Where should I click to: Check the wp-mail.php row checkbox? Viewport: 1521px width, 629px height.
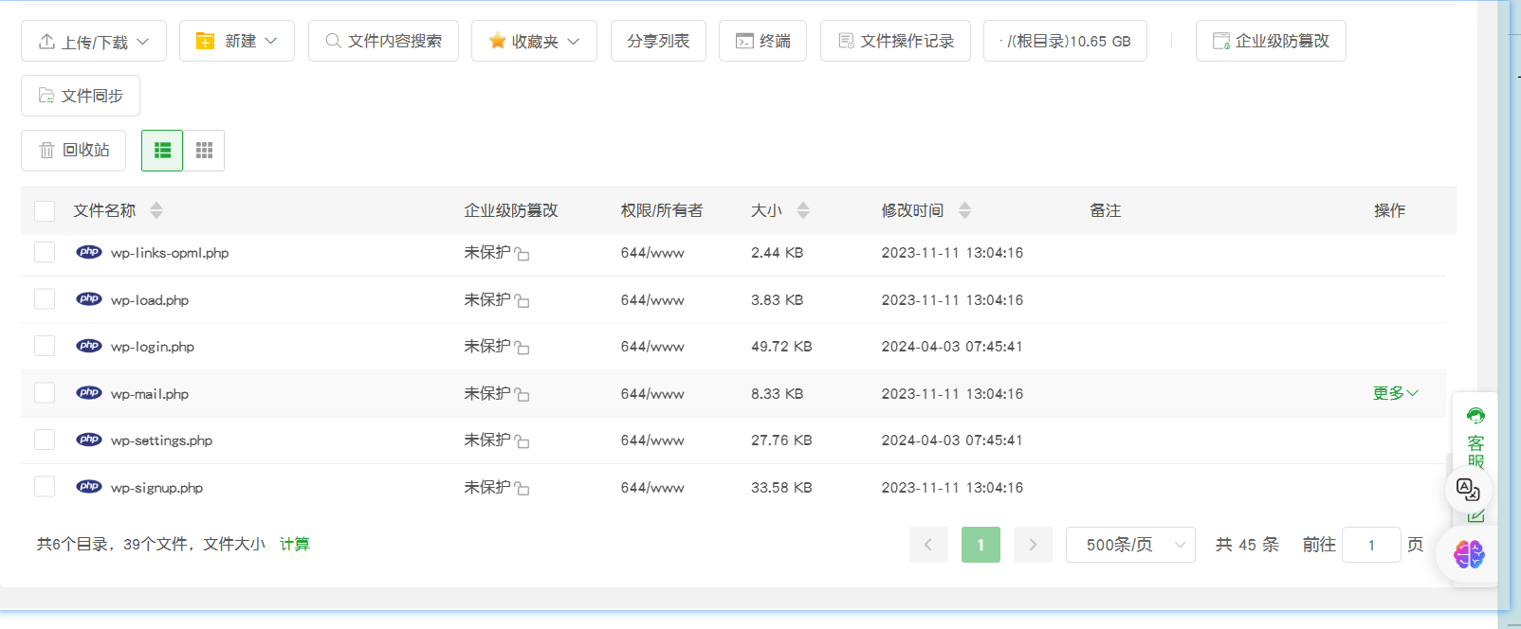coord(45,393)
